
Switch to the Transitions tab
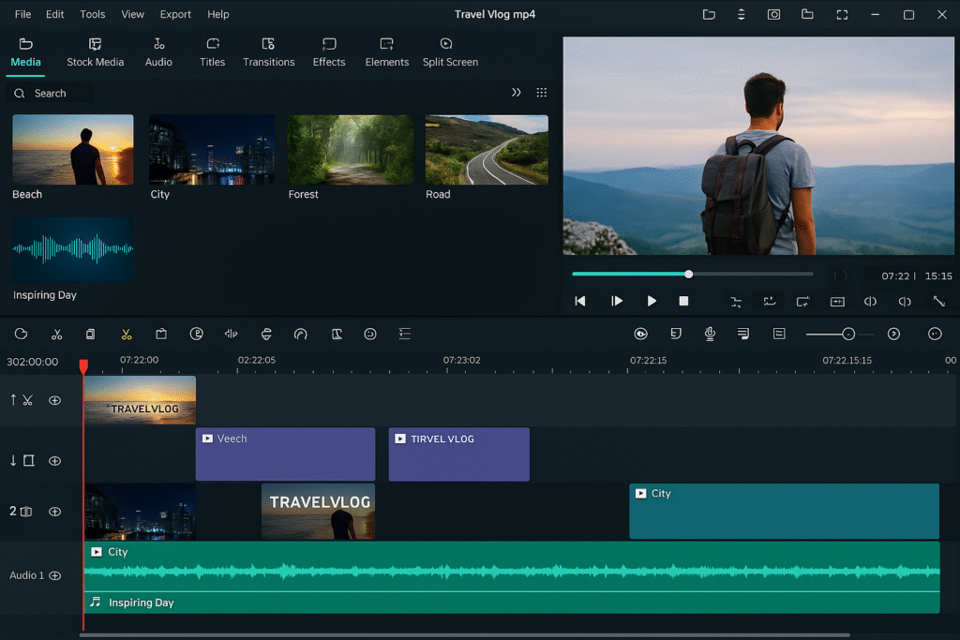[x=268, y=52]
